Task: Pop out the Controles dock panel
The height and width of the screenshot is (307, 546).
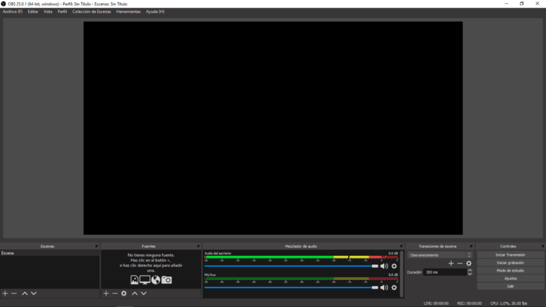Action: click(x=542, y=246)
